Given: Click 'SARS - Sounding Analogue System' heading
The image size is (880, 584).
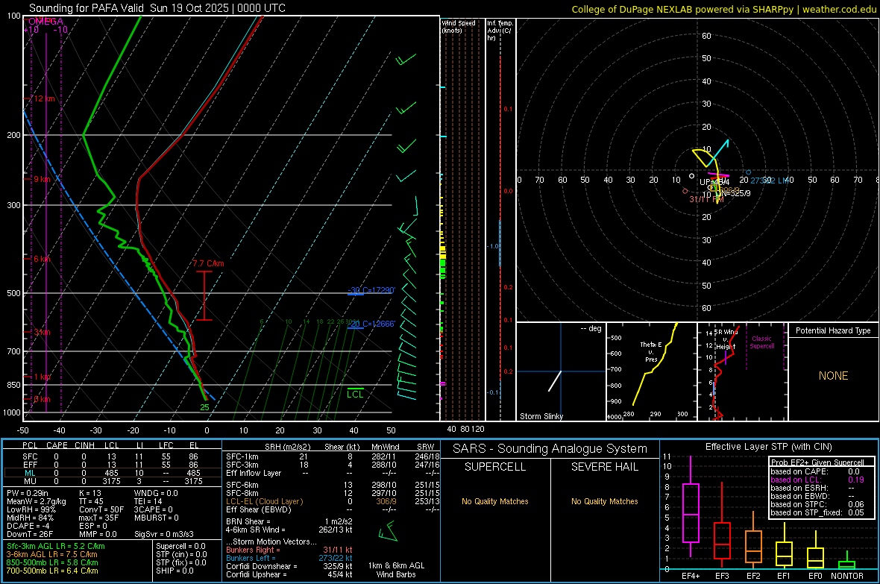Looking at the screenshot, I should tap(550, 449).
